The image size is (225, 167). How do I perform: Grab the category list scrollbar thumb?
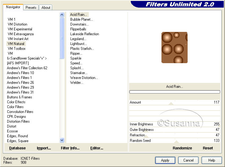(x=62, y=38)
